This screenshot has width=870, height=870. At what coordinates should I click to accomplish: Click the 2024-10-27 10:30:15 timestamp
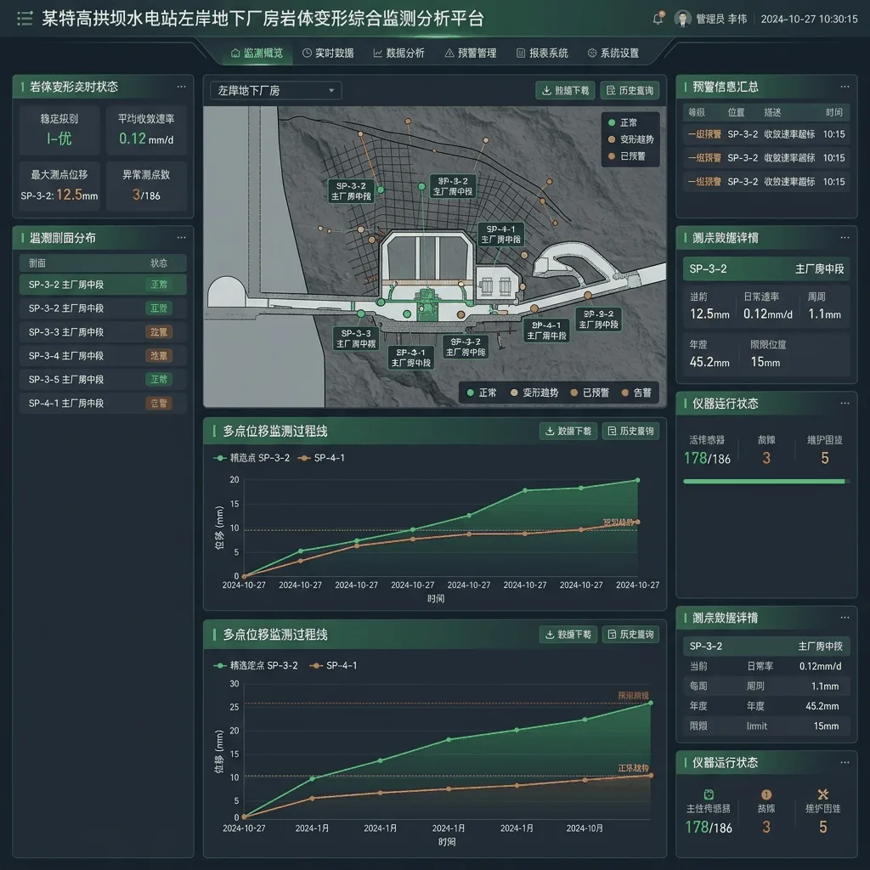tap(809, 19)
